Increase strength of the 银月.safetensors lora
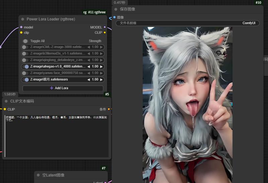This screenshot has height=183, width=268. click(x=101, y=80)
